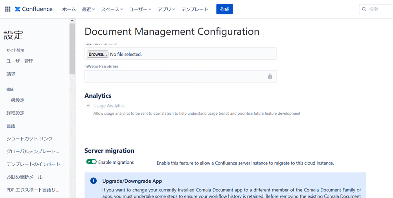The width and height of the screenshot is (393, 198).
Task: Open the アプリ dropdown menu
Action: point(166,9)
